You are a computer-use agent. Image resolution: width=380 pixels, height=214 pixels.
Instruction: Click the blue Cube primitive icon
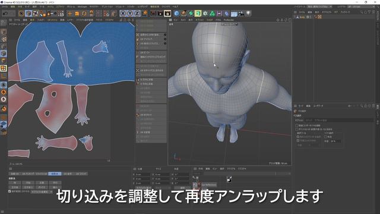click(x=176, y=14)
